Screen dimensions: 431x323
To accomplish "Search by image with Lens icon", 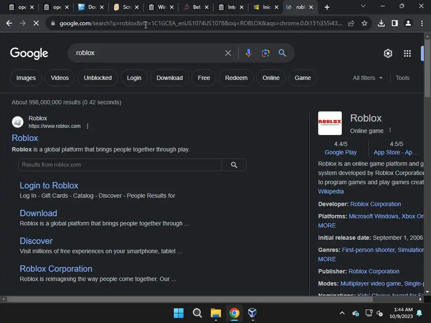I will tap(266, 53).
